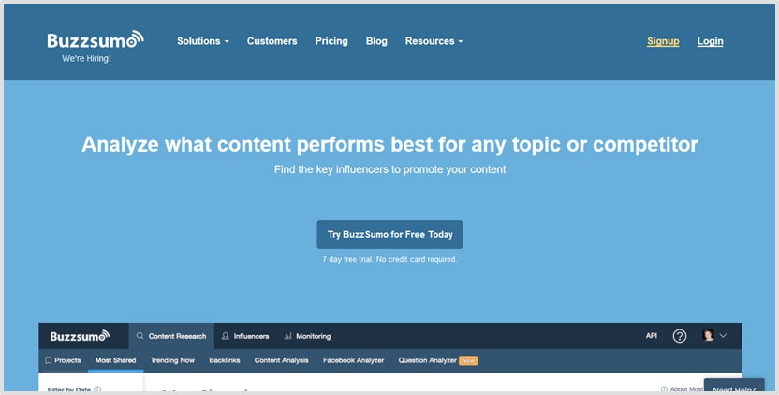Open the Backlinks tab
779x395 pixels.
pyautogui.click(x=225, y=360)
